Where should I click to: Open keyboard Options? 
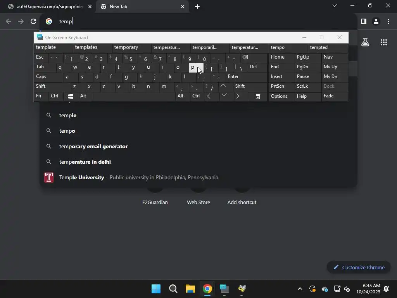point(281,96)
